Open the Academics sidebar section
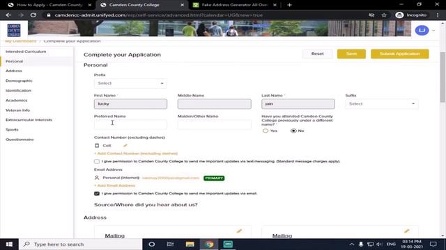This screenshot has width=446, height=250. point(17,100)
